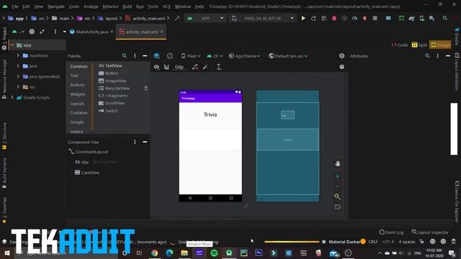Viewport: 461px width, 259px height.
Task: Select ImageView in the palette
Action: tap(112, 81)
